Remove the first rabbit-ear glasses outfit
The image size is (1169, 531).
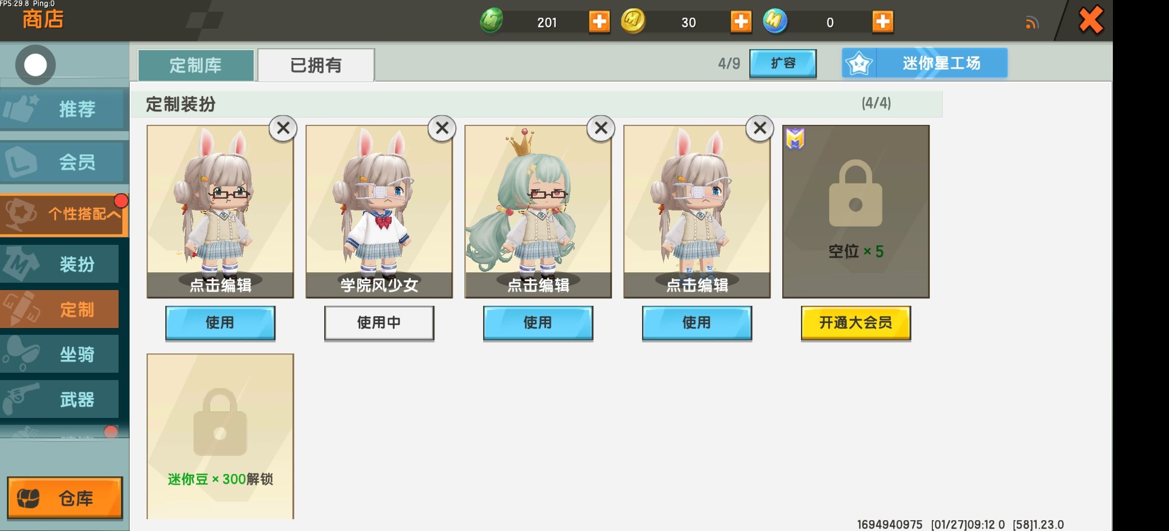click(x=283, y=128)
